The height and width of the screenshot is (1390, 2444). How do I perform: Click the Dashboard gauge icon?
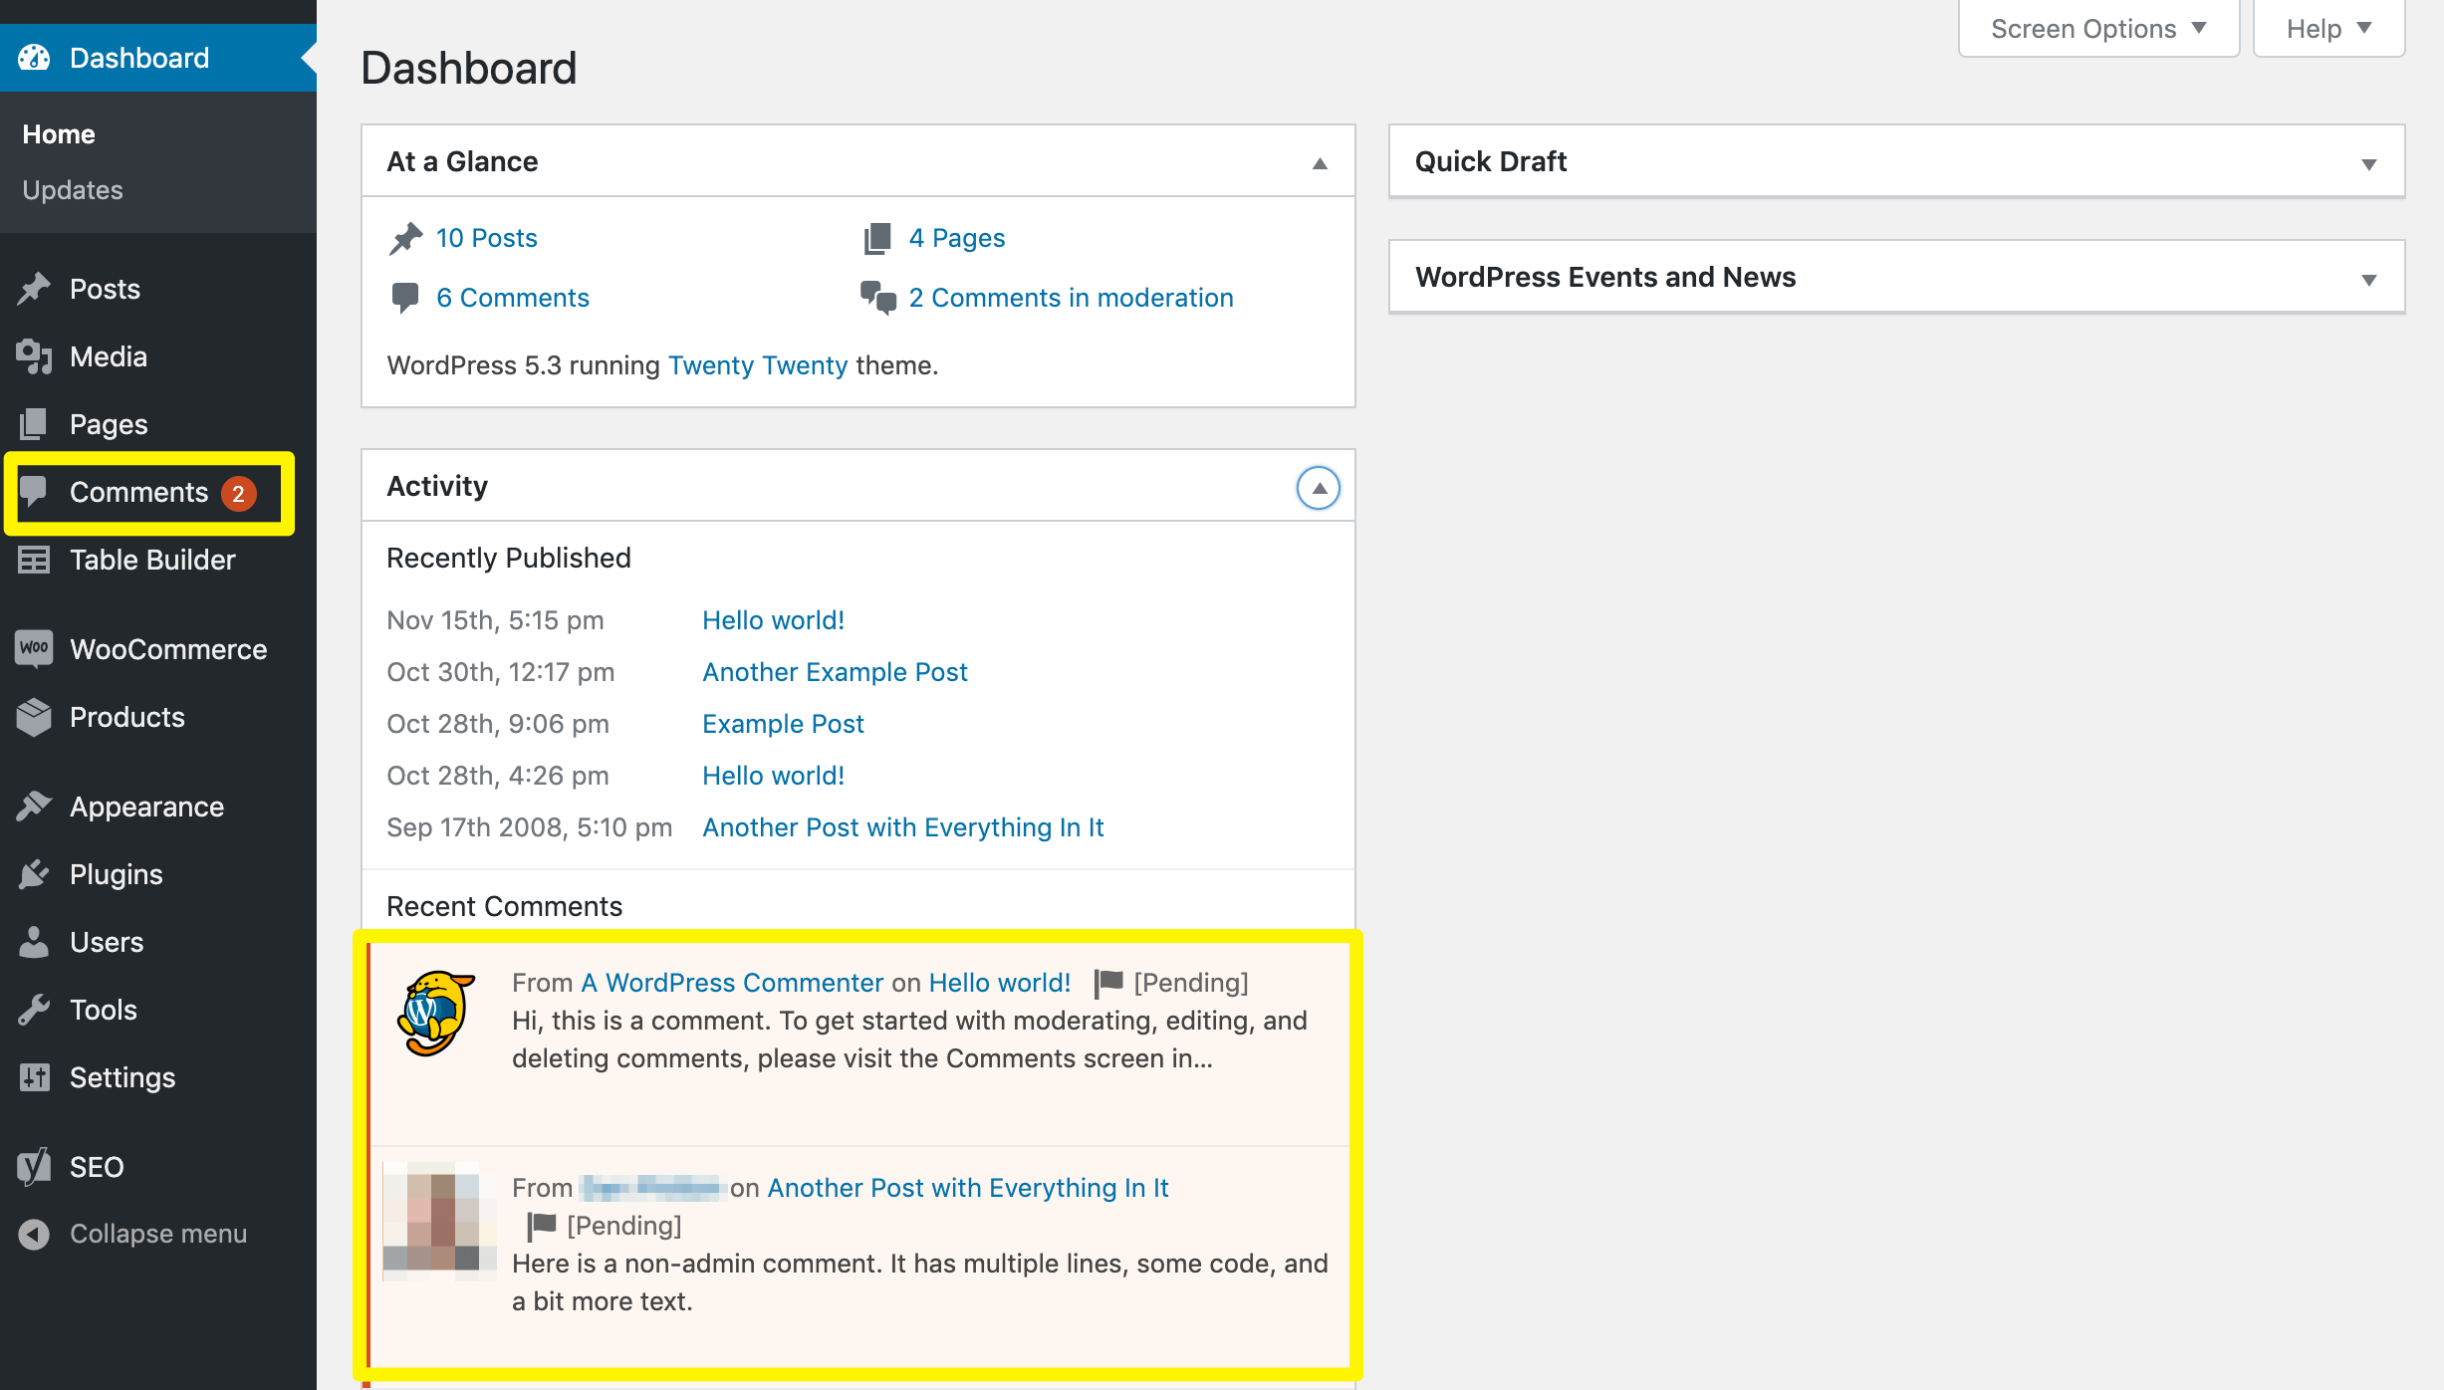pos(34,58)
